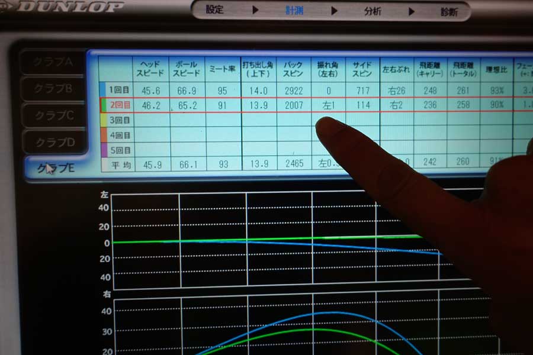Screen dimensions: 533x355
Task: Open the 診断 diagnosis step
Action: [448, 11]
